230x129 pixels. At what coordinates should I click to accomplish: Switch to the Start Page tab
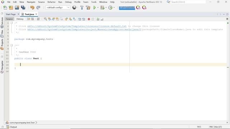(x=10, y=14)
